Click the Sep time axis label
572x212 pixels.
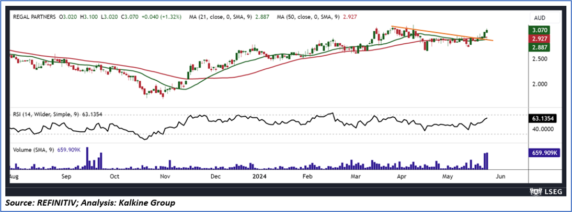(66, 177)
